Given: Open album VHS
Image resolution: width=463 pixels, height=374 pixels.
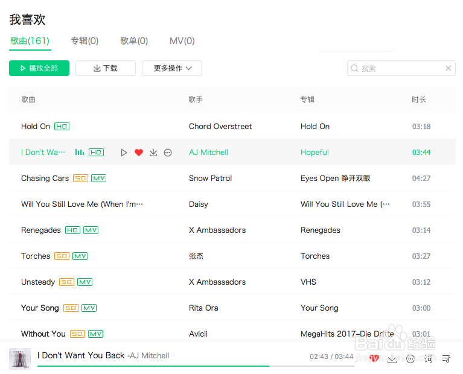Looking at the screenshot, I should [308, 282].
